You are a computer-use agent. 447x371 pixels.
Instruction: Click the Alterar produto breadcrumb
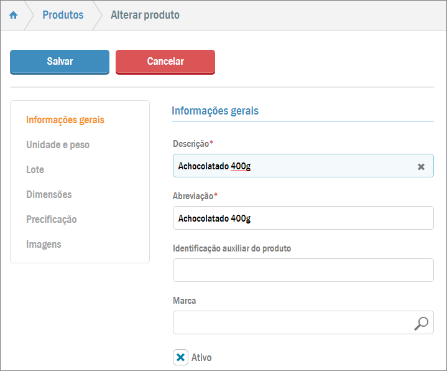[145, 15]
